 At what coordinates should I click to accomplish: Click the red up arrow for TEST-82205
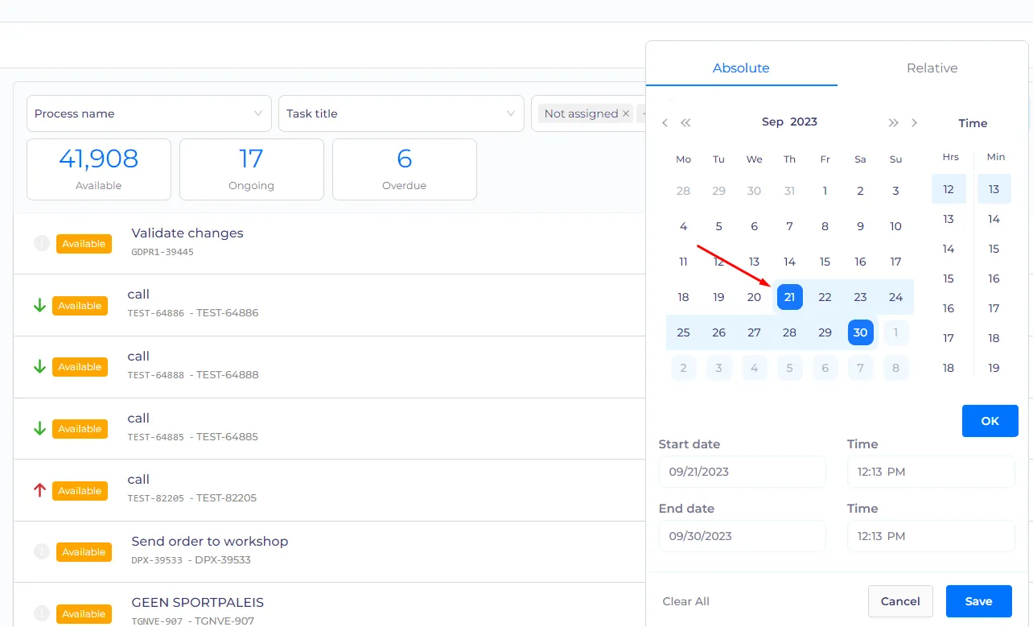pos(39,490)
